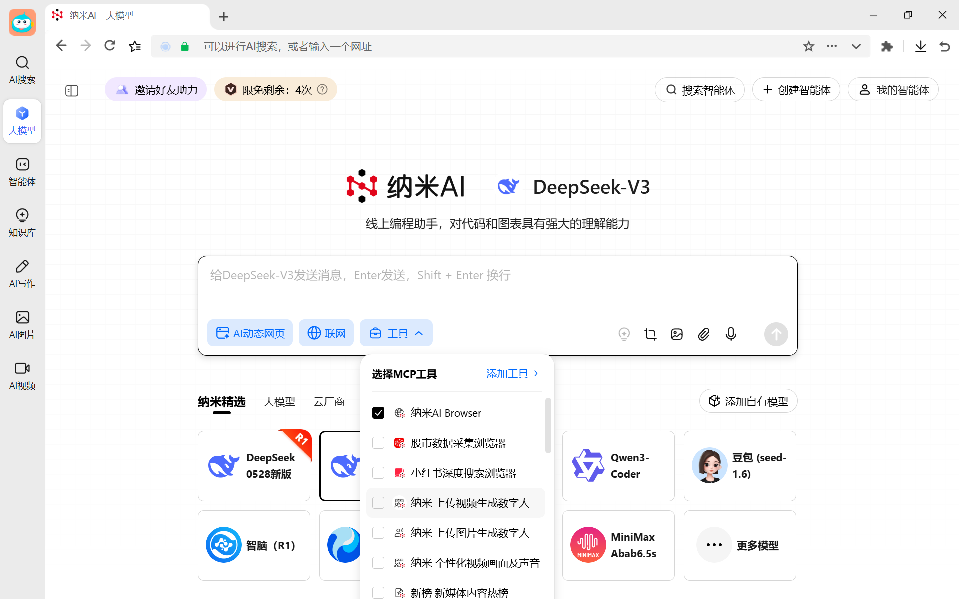Go back with the browser back arrow
The width and height of the screenshot is (959, 599).
tap(61, 46)
